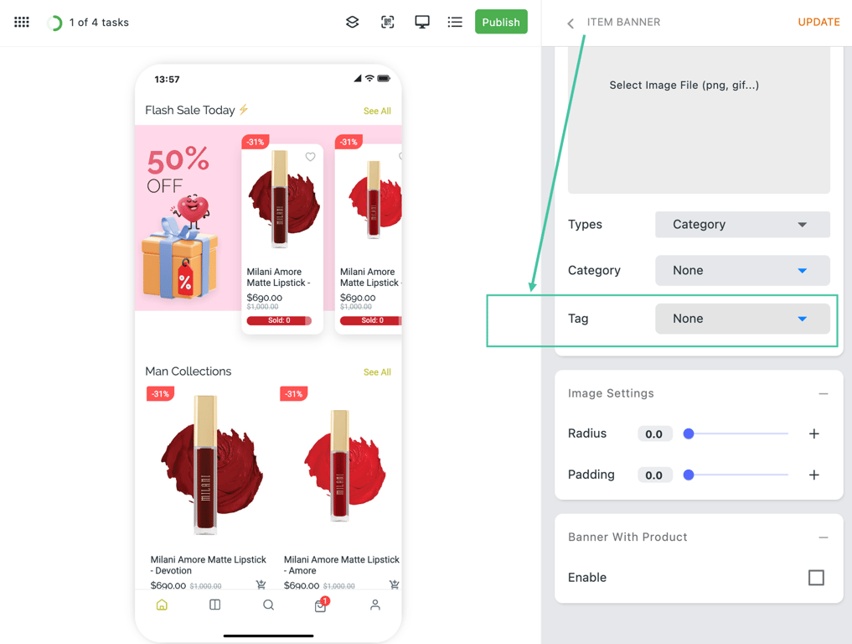Click the tasks progress circle icon
This screenshot has height=644, width=852.
[x=54, y=23]
